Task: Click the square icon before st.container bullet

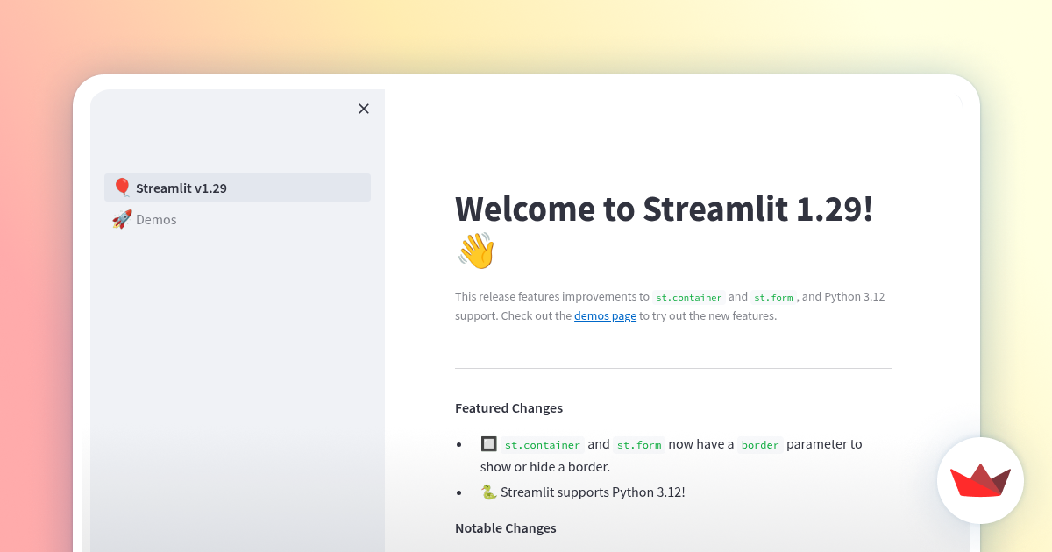Action: pyautogui.click(x=488, y=443)
